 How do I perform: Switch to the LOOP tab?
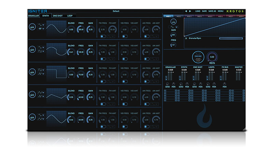pyautogui.click(x=70, y=16)
